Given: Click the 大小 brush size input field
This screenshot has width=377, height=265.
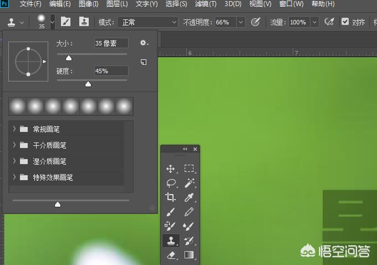Looking at the screenshot, I should [111, 43].
